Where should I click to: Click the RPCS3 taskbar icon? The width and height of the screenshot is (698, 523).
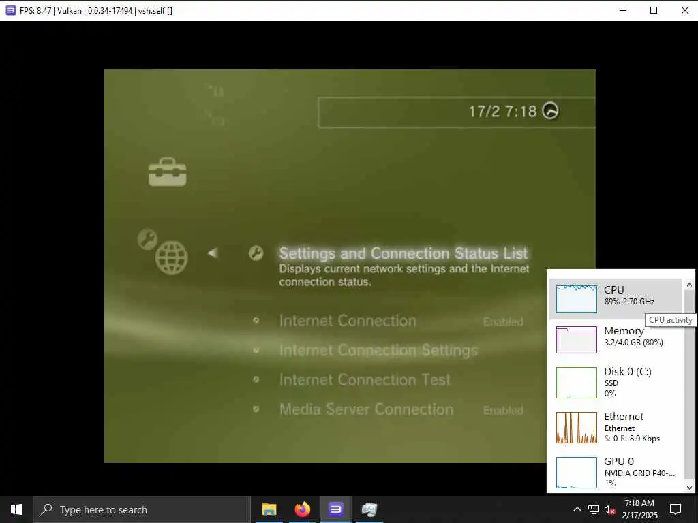pos(335,509)
